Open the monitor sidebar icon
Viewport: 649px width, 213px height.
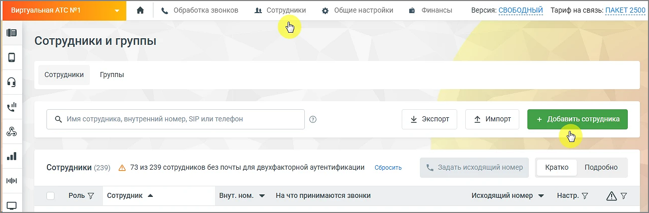(x=11, y=205)
